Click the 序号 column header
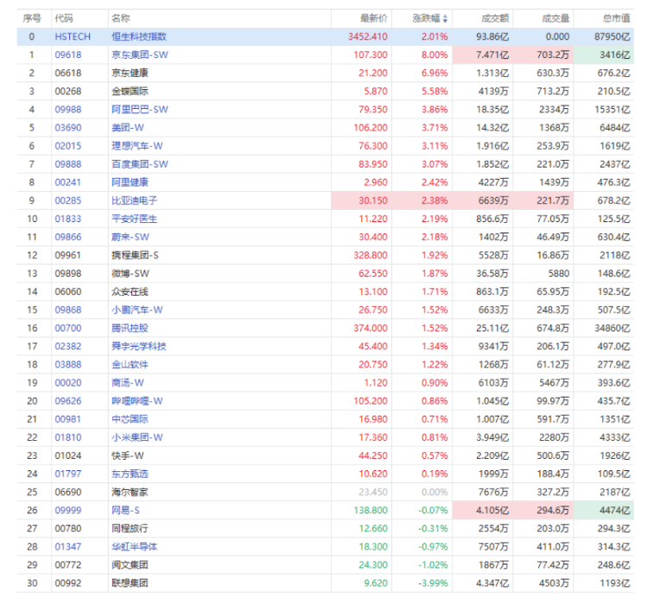 (32, 18)
